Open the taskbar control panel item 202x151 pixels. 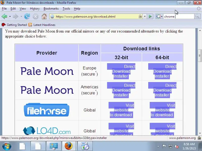click(54, 146)
